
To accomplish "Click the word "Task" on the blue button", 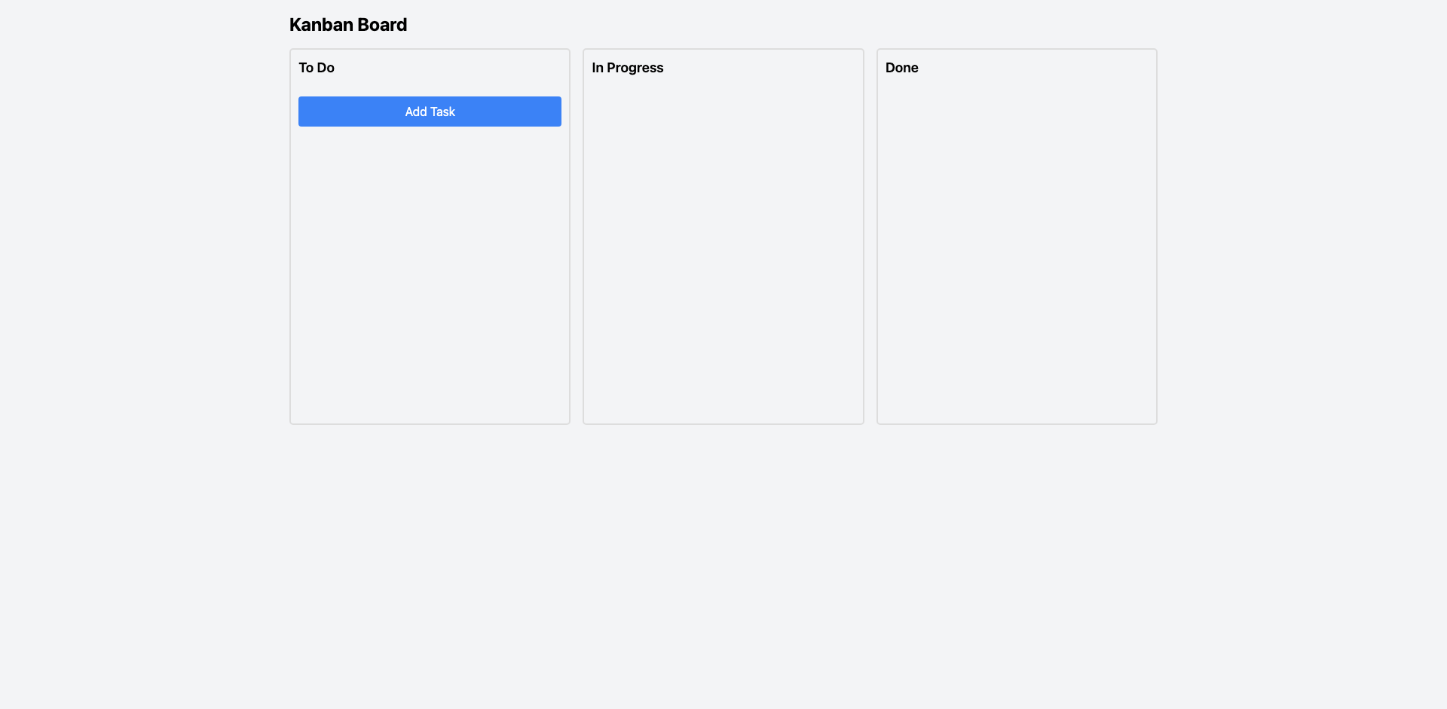I will pyautogui.click(x=442, y=112).
